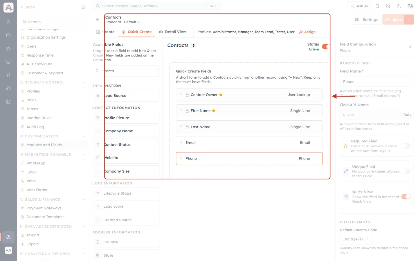Open the home icon in left rail
Viewport: 418px width, 261px height.
[8, 22]
